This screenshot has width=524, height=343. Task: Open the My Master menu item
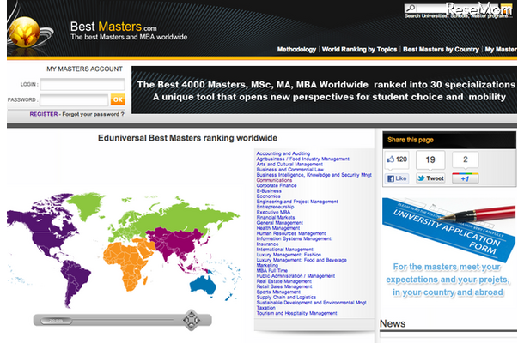[x=501, y=50]
